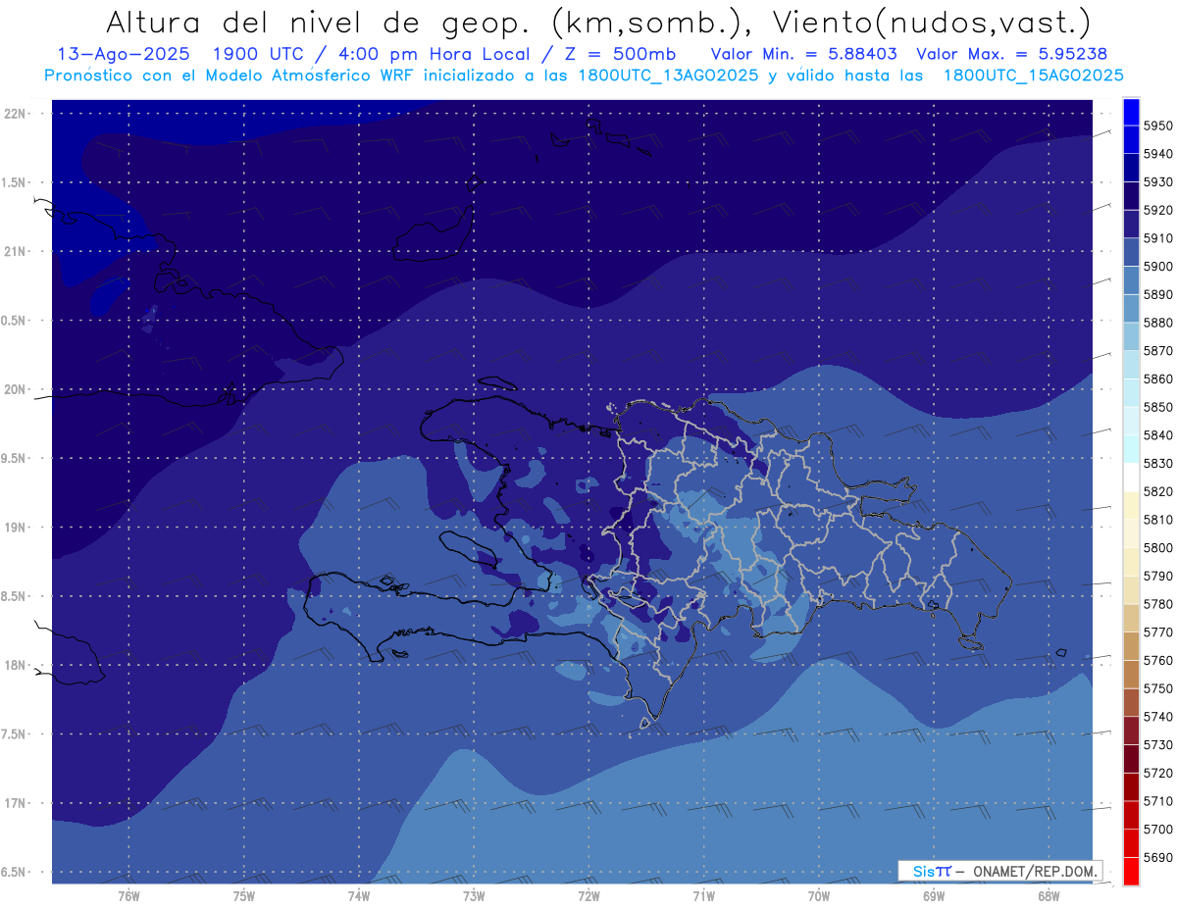Viewport: 1177px width, 909px height.
Task: Click the 71W longitude label
Action: (x=703, y=895)
